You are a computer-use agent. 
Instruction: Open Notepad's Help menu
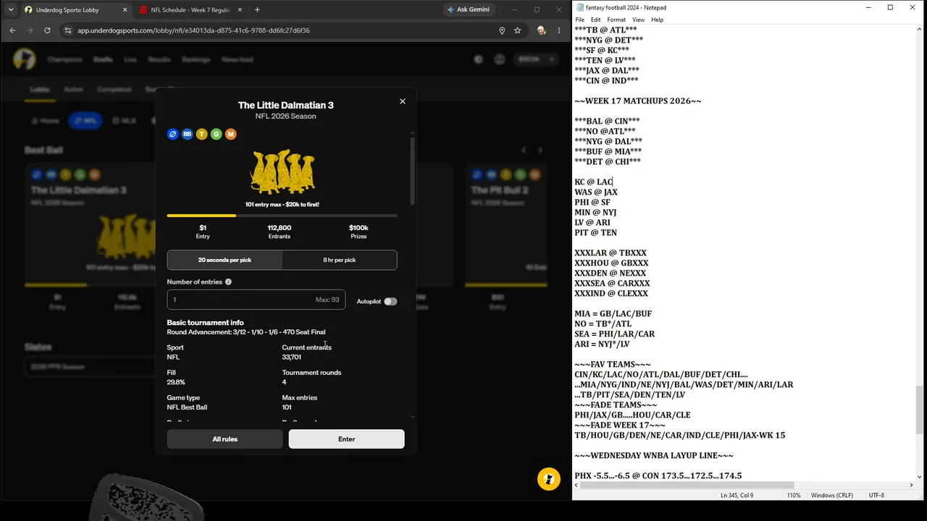657,20
